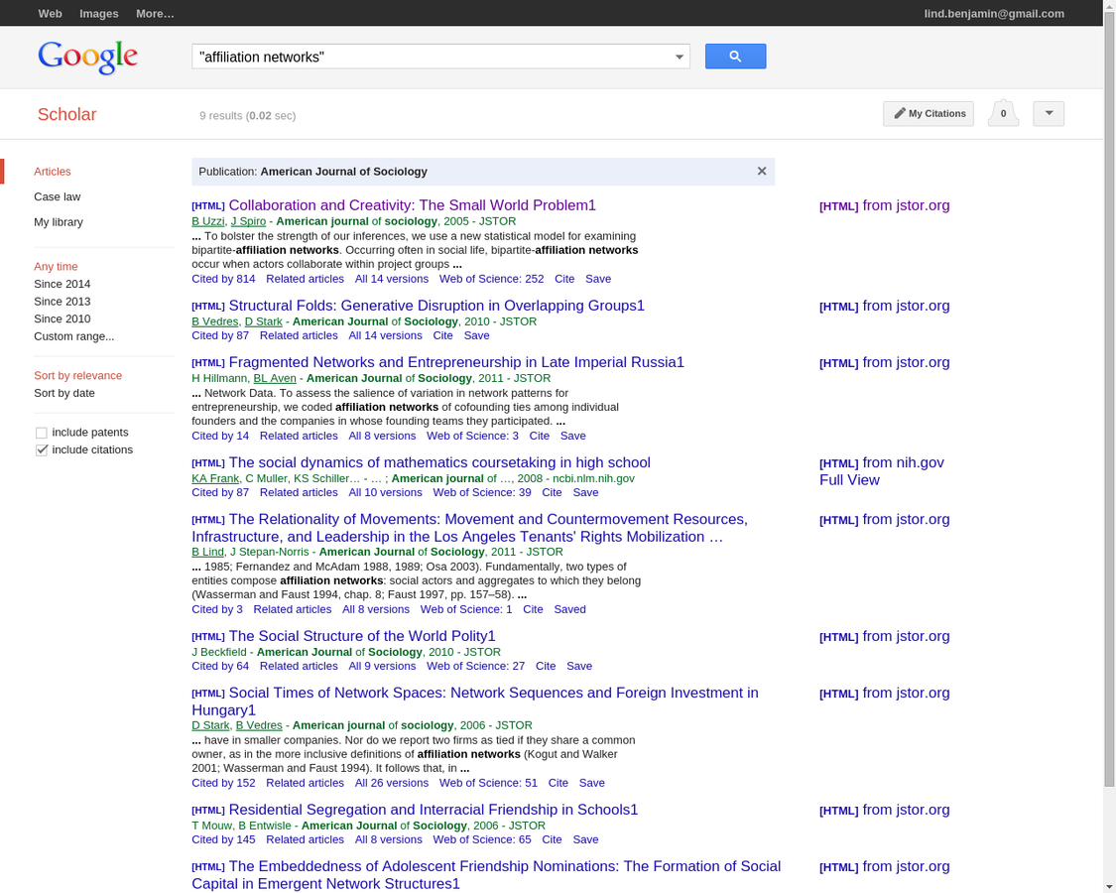Viewport: 1116px width, 893px height.
Task: Click Cite for Structural Folds result
Action: (x=442, y=335)
